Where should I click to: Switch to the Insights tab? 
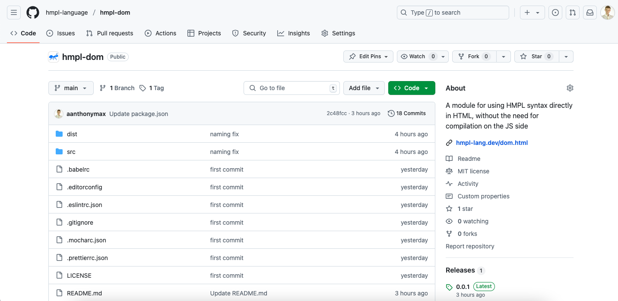tap(294, 33)
